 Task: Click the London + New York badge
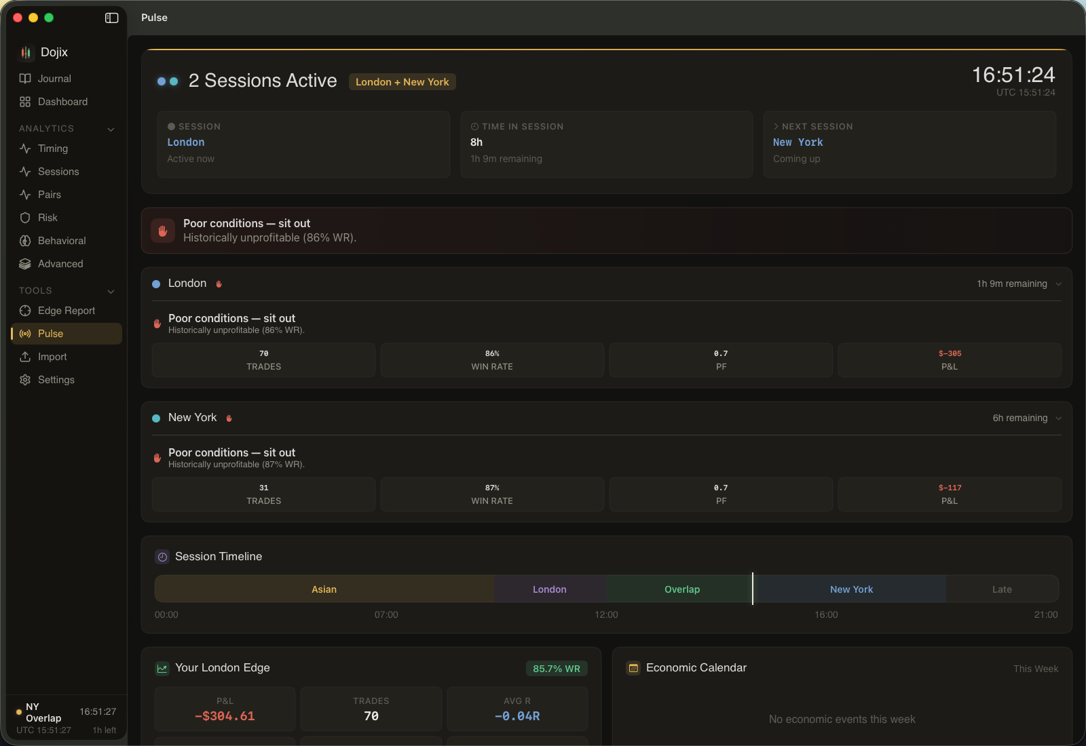pos(402,81)
